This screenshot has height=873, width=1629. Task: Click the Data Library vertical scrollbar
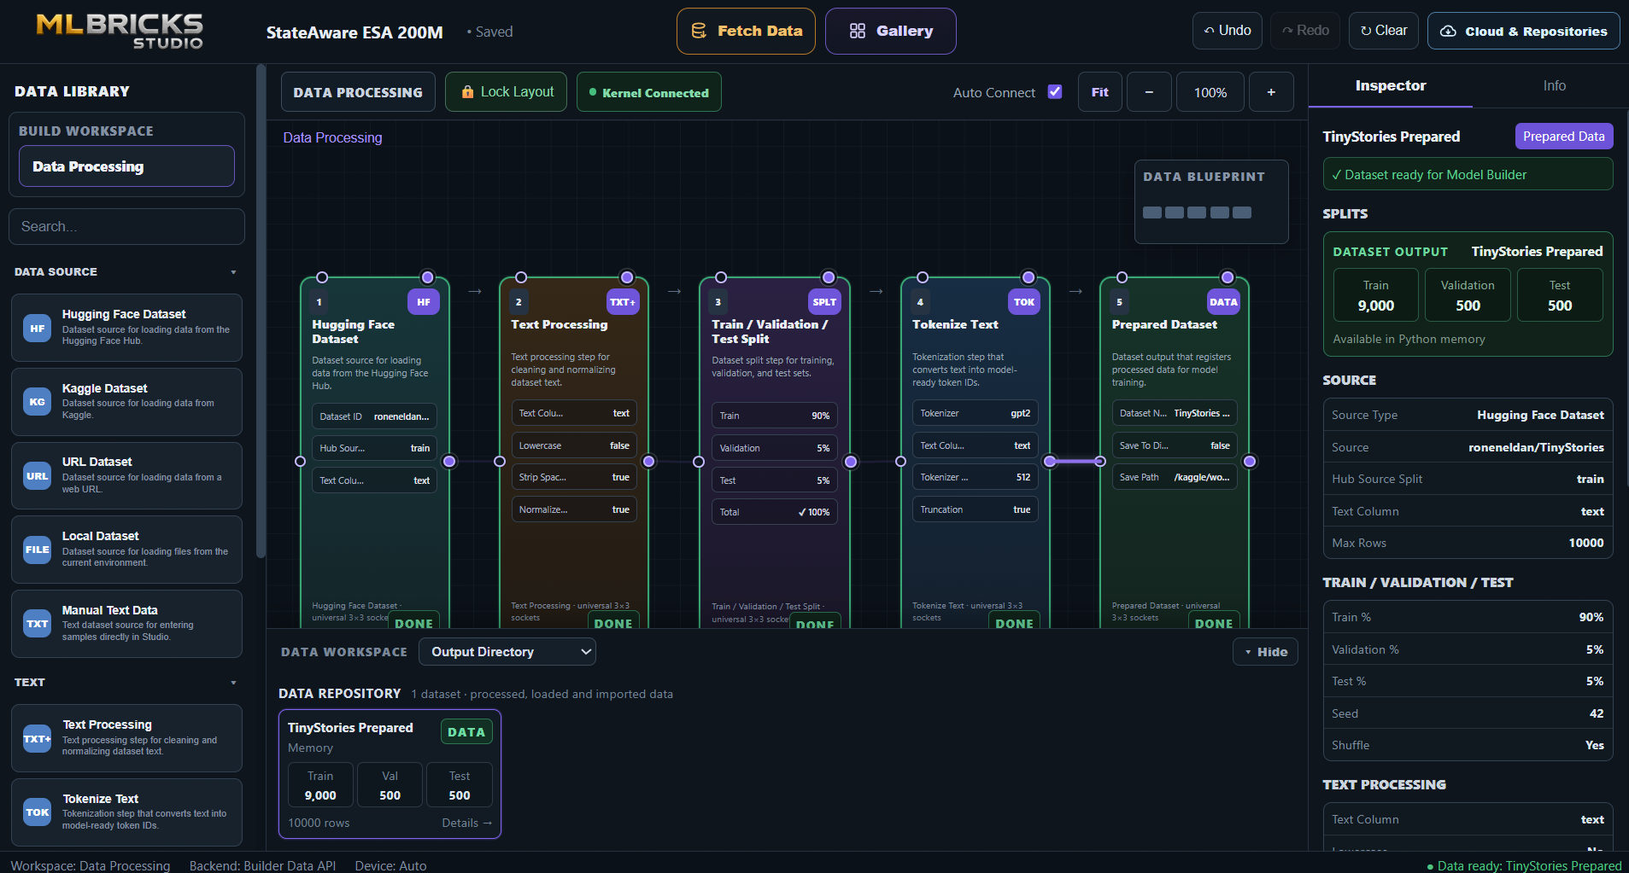point(261,311)
